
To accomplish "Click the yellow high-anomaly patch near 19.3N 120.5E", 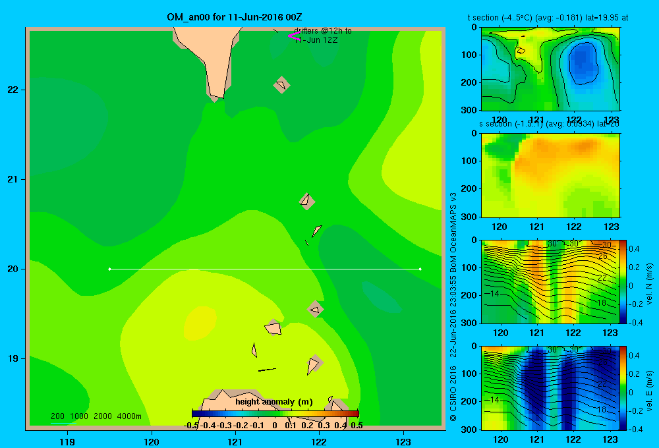I will click(200, 323).
